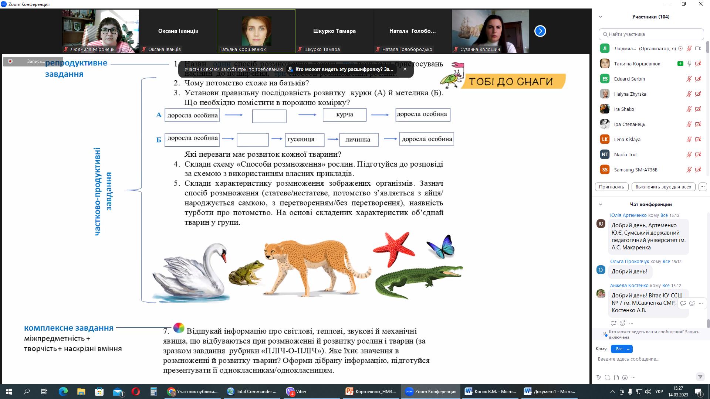Click the screen-share indicator for Татьяна Коршевнюк
The width and height of the screenshot is (710, 399).
(680, 64)
